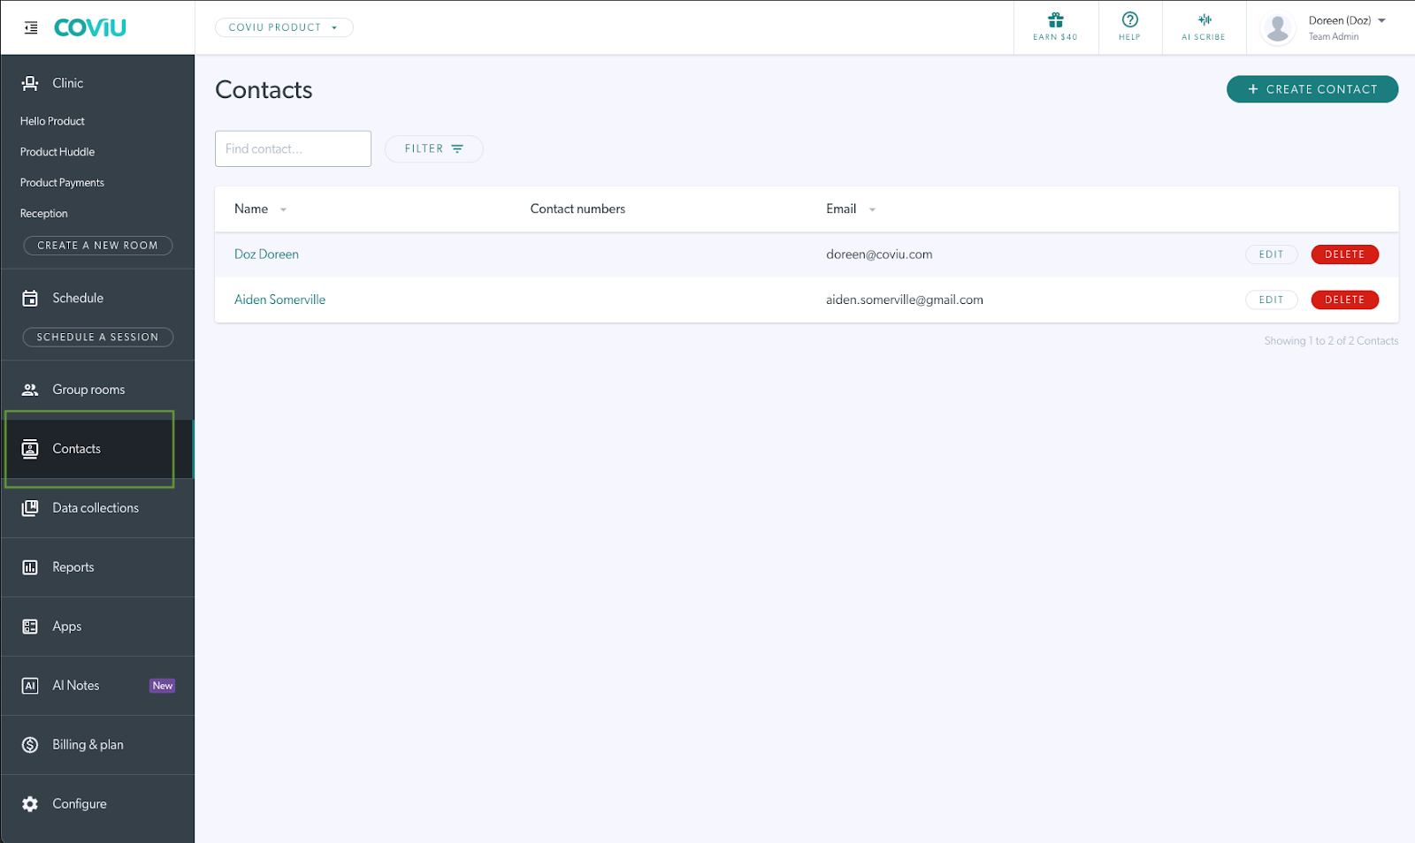Edit the Doz Doreen contact
This screenshot has height=843, width=1415.
coord(1271,254)
